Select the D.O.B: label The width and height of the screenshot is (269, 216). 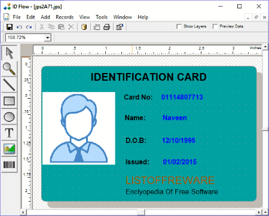pos(136,141)
